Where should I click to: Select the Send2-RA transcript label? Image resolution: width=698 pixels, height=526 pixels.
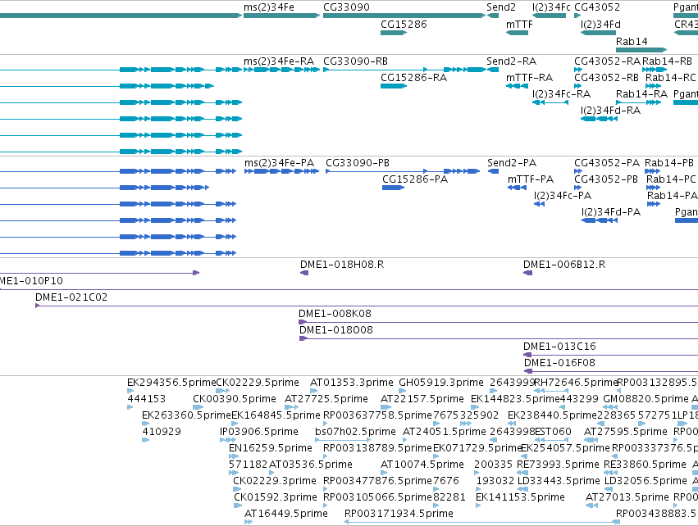pos(512,61)
